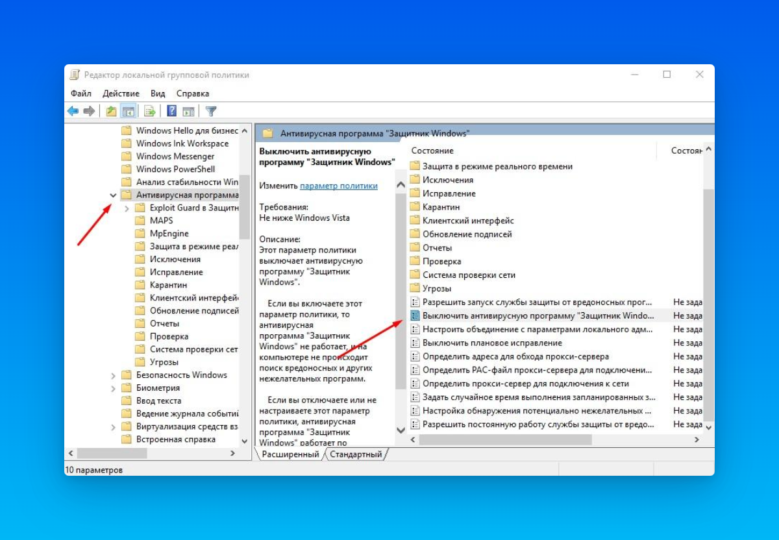The image size is (779, 540).
Task: Click tree pane vertical scrollbar up arrow
Action: [x=245, y=130]
